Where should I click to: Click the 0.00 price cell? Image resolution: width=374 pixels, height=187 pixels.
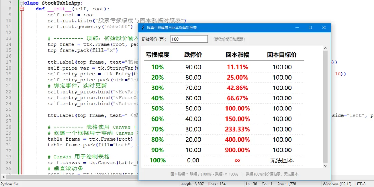(193, 160)
